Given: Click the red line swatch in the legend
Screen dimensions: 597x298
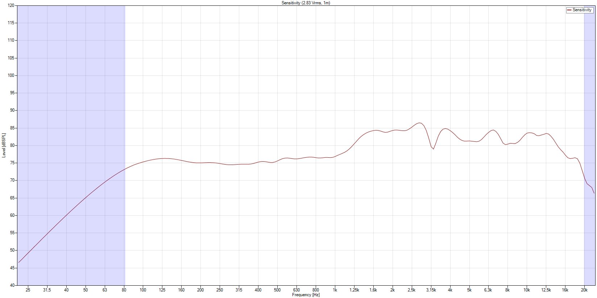Looking at the screenshot, I should pyautogui.click(x=569, y=10).
